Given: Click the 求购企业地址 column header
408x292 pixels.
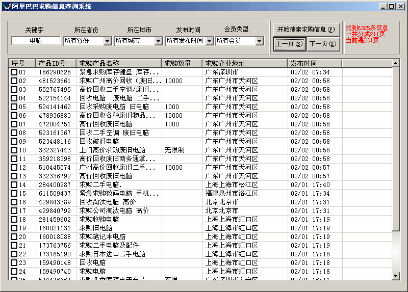Looking at the screenshot, I should [245, 63].
